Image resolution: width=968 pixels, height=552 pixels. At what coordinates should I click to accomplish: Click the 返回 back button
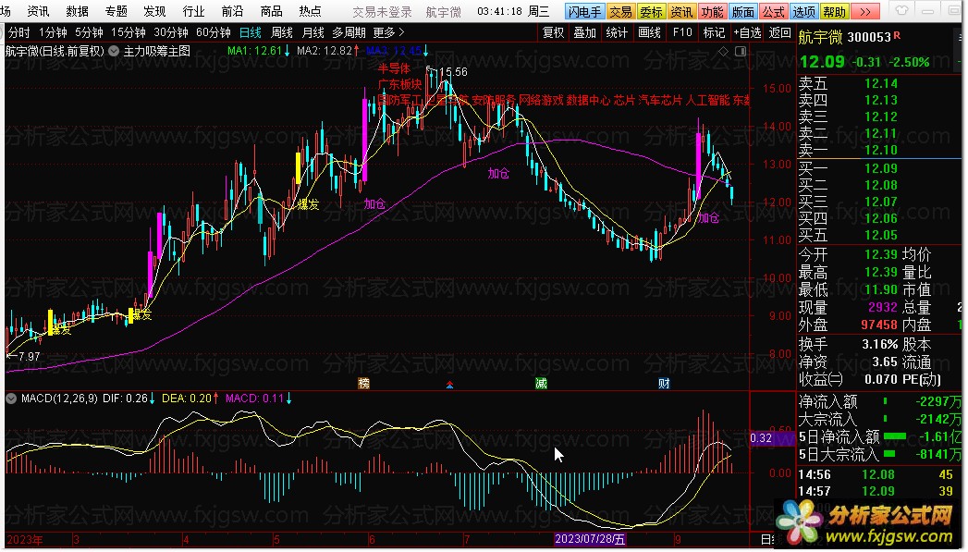779,32
